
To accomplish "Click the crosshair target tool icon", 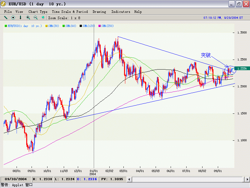I will tap(13, 18).
